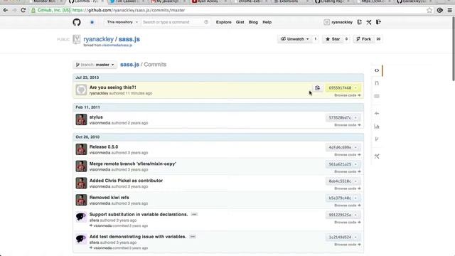Image resolution: width=455 pixels, height=256 pixels.
Task: Open 'Are you seeing this?!' commit
Action: [x=112, y=87]
